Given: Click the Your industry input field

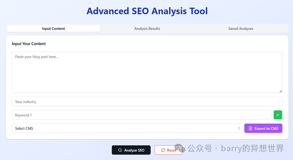Looking at the screenshot, I should [x=147, y=102].
